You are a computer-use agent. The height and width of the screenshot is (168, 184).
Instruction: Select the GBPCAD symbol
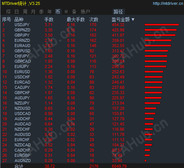[x=22, y=61]
